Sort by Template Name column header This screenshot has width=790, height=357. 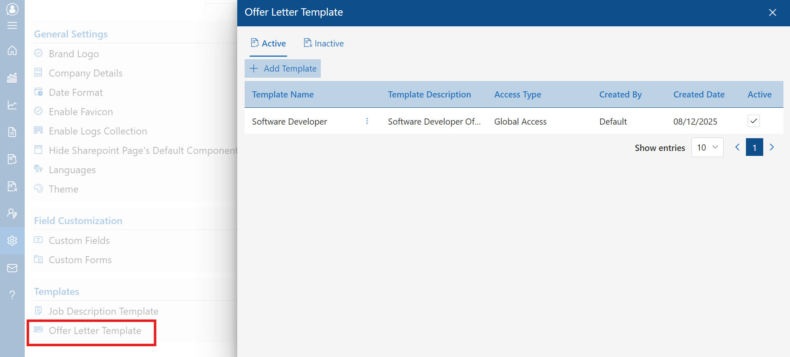coord(283,95)
